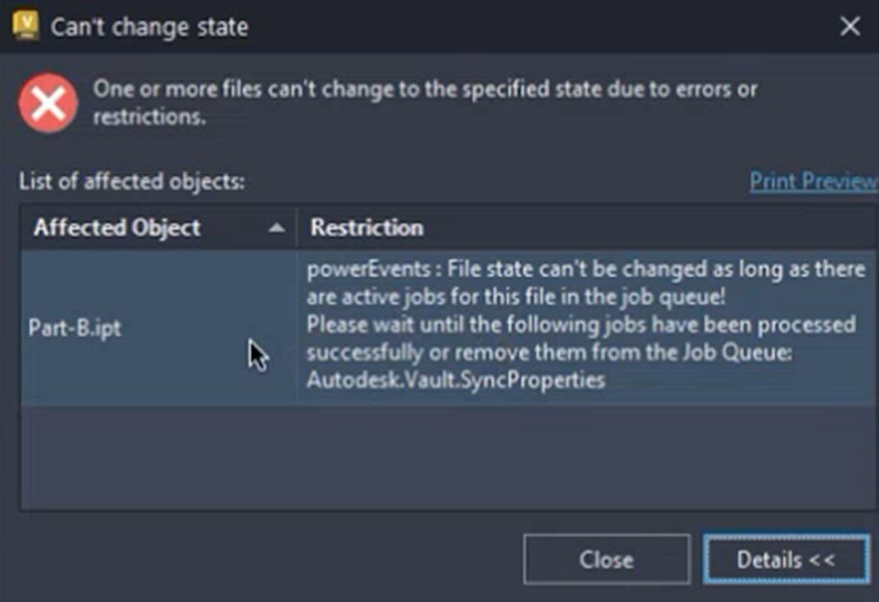The width and height of the screenshot is (879, 602).
Task: Click the sort arrow next to Affected Object
Action: coord(275,228)
